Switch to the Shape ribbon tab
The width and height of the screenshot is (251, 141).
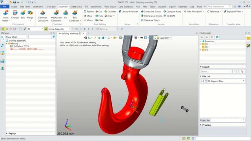coord(14,7)
